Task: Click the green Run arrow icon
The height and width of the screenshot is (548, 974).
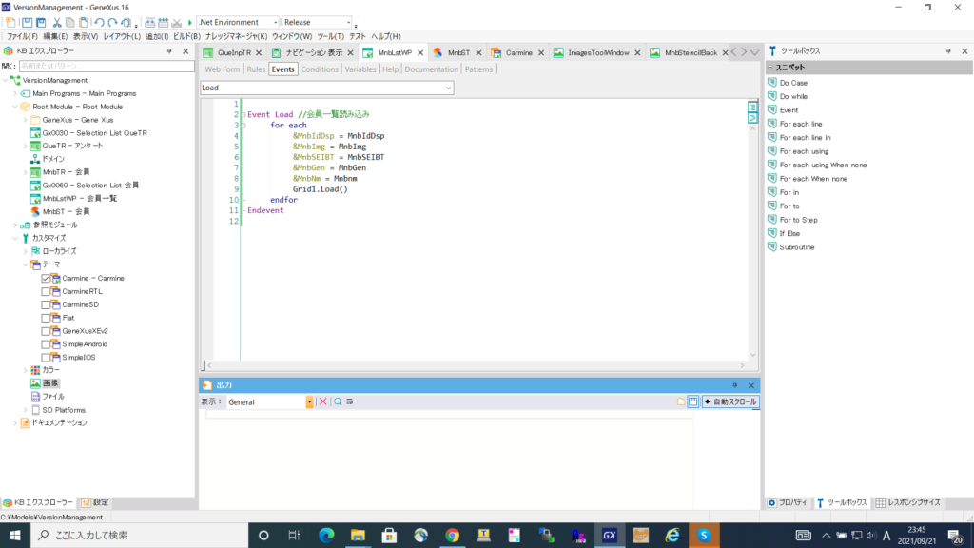Action: [190, 23]
